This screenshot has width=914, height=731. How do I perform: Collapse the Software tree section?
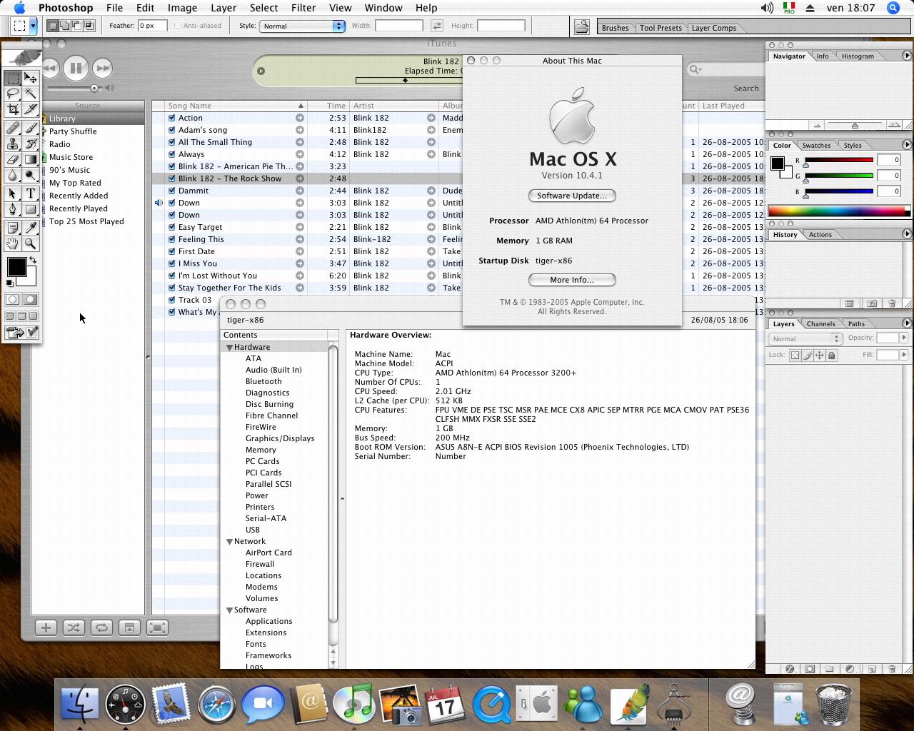230,610
